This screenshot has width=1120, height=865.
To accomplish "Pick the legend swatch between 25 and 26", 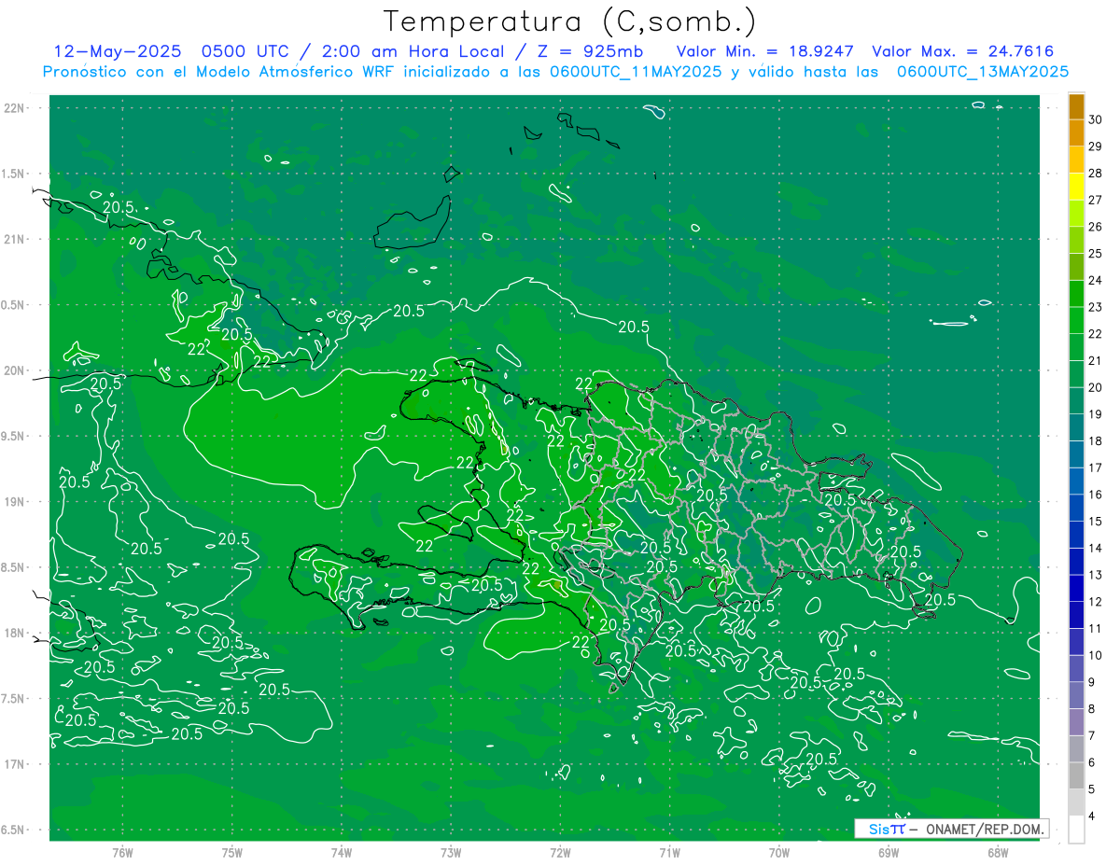I will pos(1076,241).
